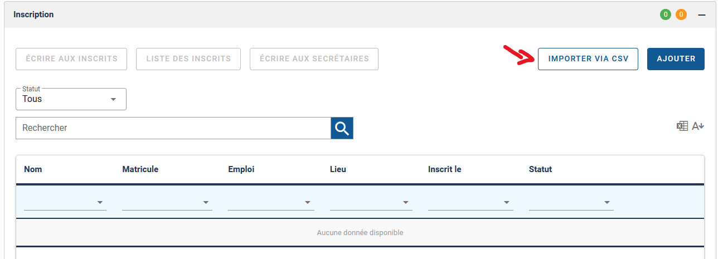This screenshot has width=718, height=259.
Task: Click the Importer via CSV button
Action: coord(588,58)
